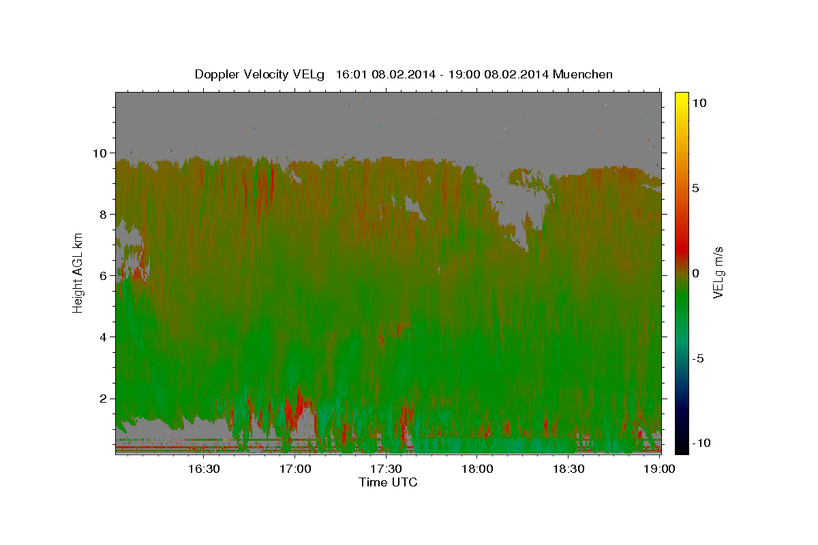Viewport: 818px width, 545px height.
Task: Click the yellow top of the colorbar
Action: tap(681, 99)
